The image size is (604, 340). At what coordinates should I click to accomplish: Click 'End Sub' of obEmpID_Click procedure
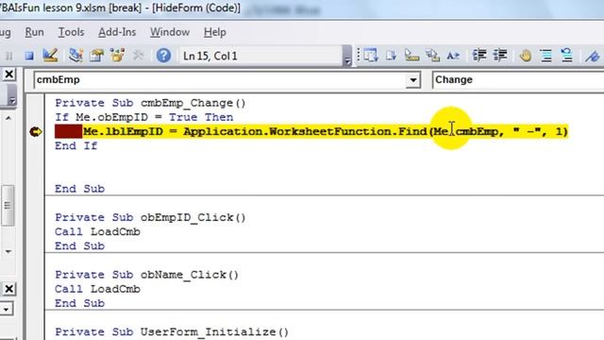79,246
